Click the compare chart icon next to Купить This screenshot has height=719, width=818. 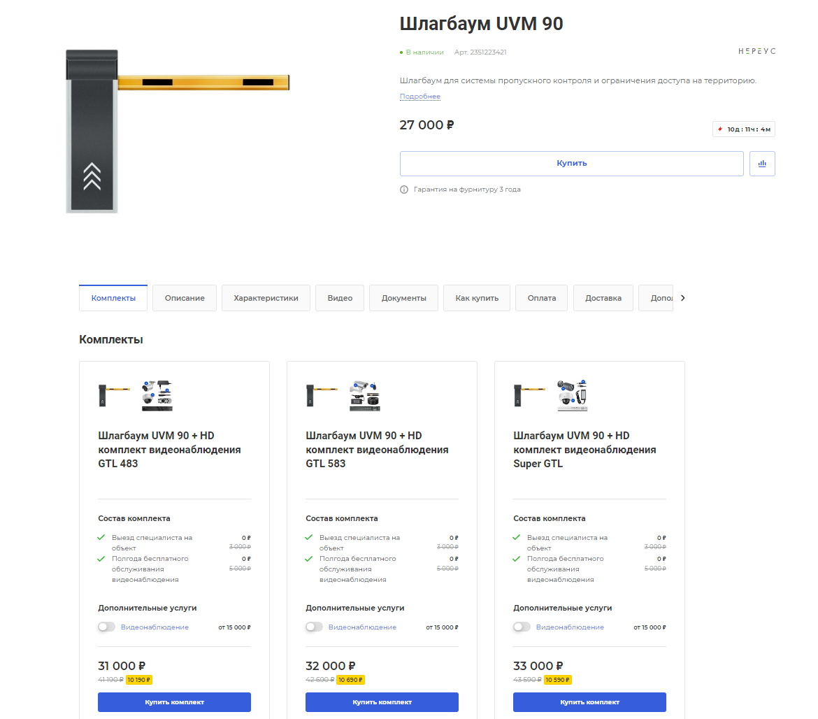click(x=761, y=164)
